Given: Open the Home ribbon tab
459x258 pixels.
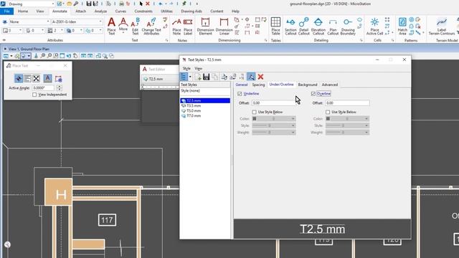Looking at the screenshot, I should [23, 11].
